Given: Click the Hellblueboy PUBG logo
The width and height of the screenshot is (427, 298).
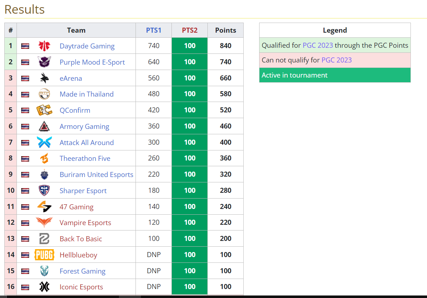Looking at the screenshot, I should point(44,255).
